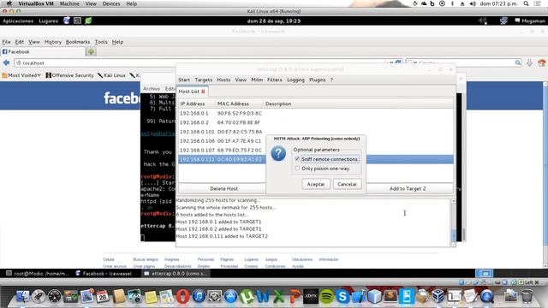Open ettercap Logging menu

tap(295, 80)
